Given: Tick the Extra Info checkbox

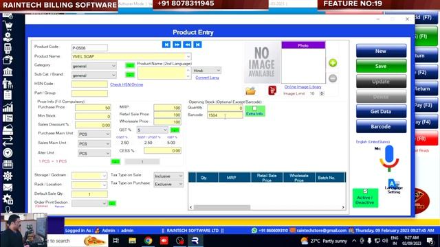Looking at the screenshot, I should point(254,108).
